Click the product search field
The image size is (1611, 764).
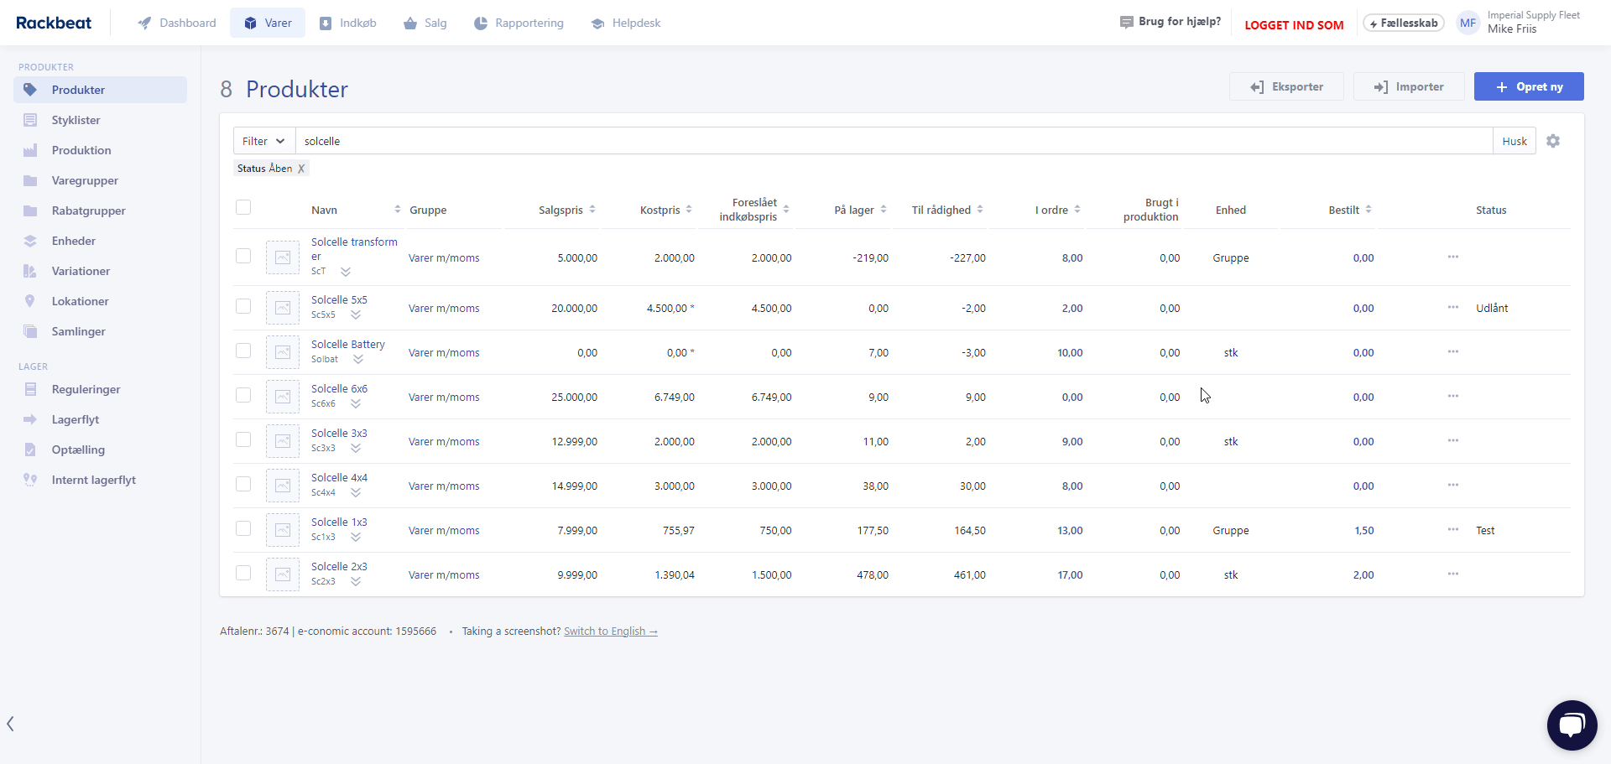point(894,141)
